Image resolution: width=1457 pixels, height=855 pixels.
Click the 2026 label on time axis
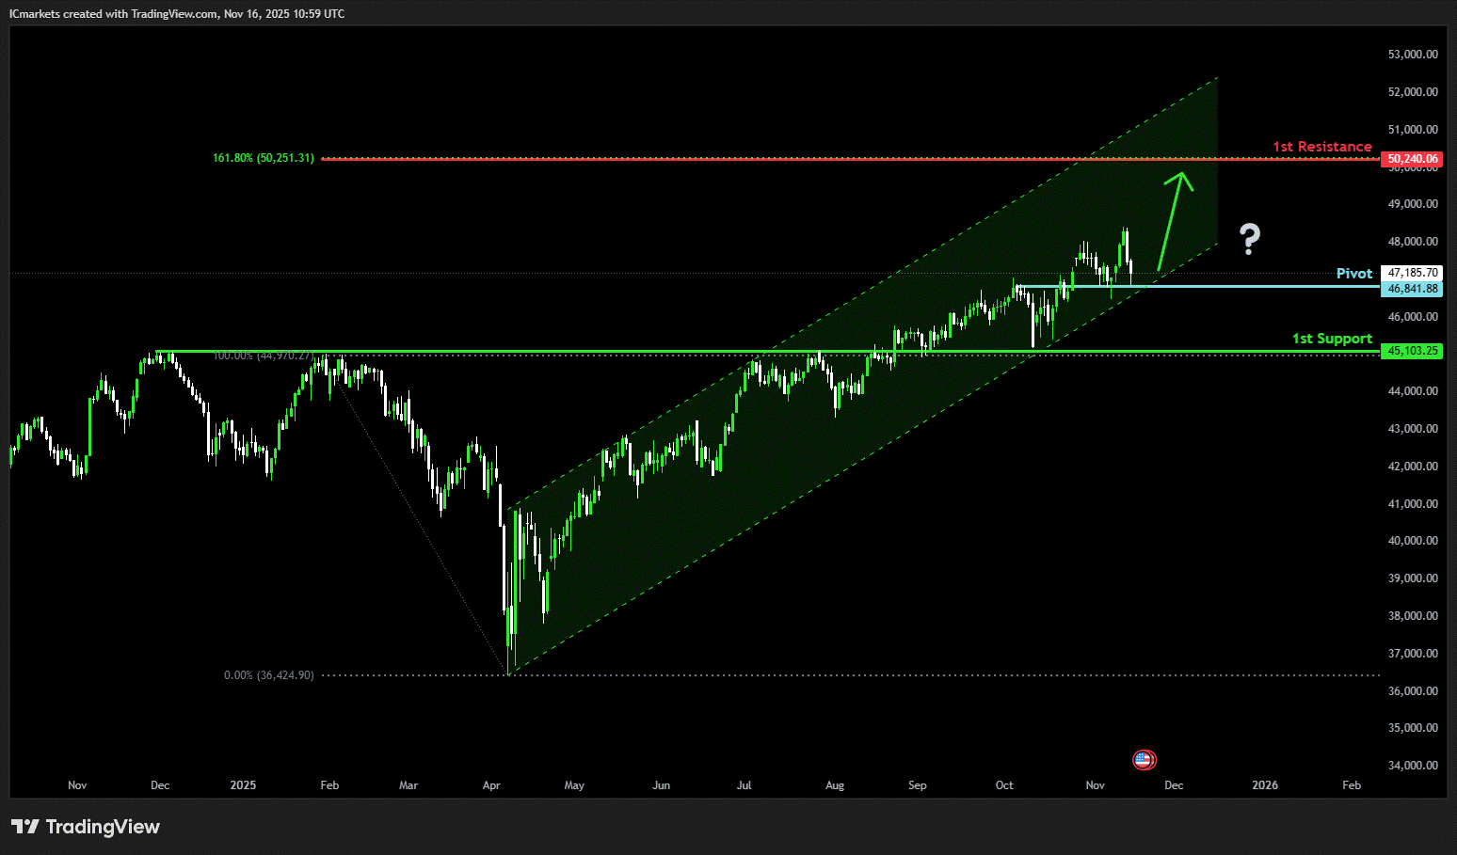[1264, 785]
